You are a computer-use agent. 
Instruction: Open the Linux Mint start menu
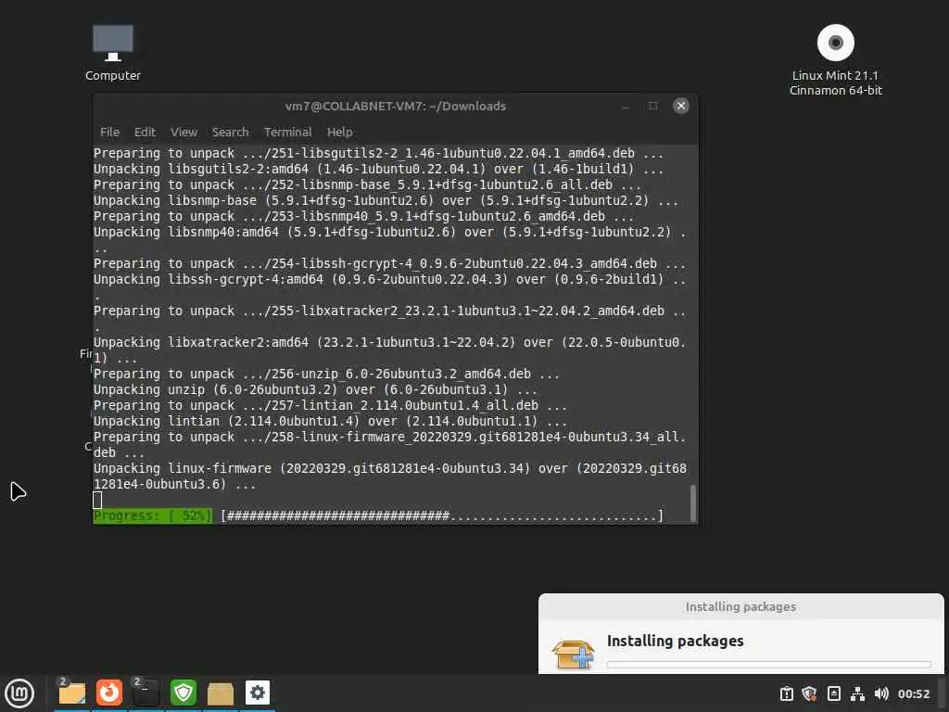tap(19, 693)
